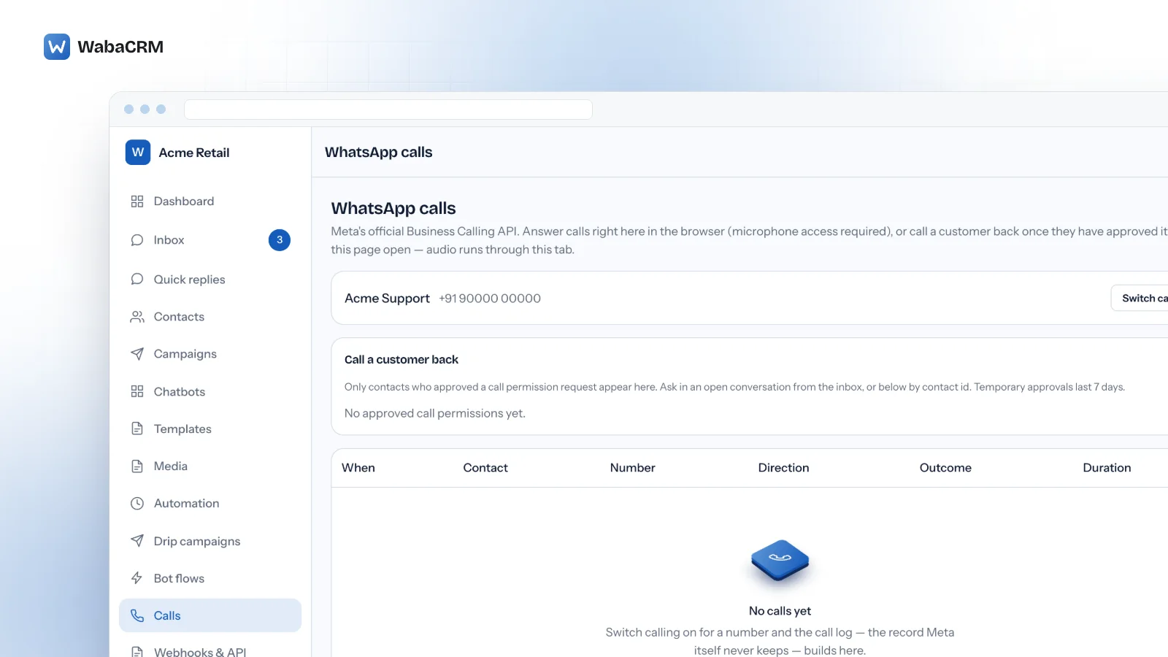Click the Automation clock icon

137,504
